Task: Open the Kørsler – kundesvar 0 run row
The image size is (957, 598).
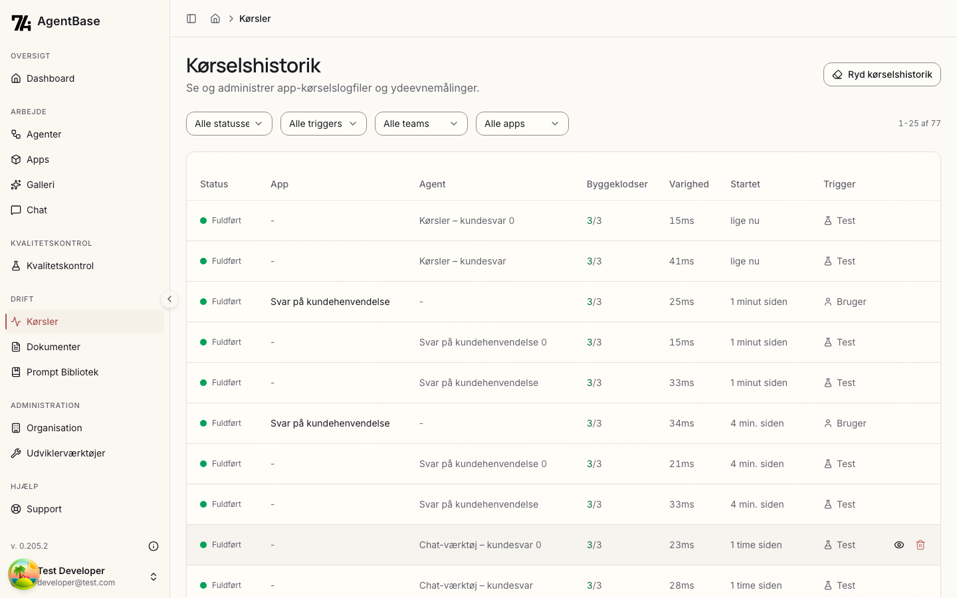Action: [564, 221]
